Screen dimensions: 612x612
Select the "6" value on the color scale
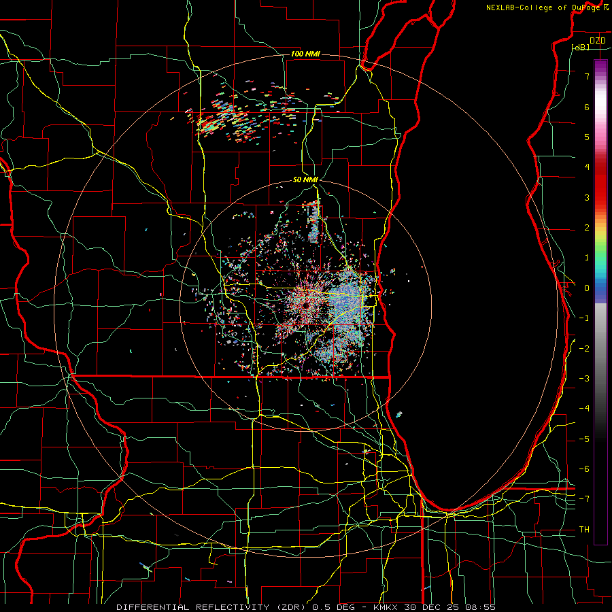(x=587, y=107)
